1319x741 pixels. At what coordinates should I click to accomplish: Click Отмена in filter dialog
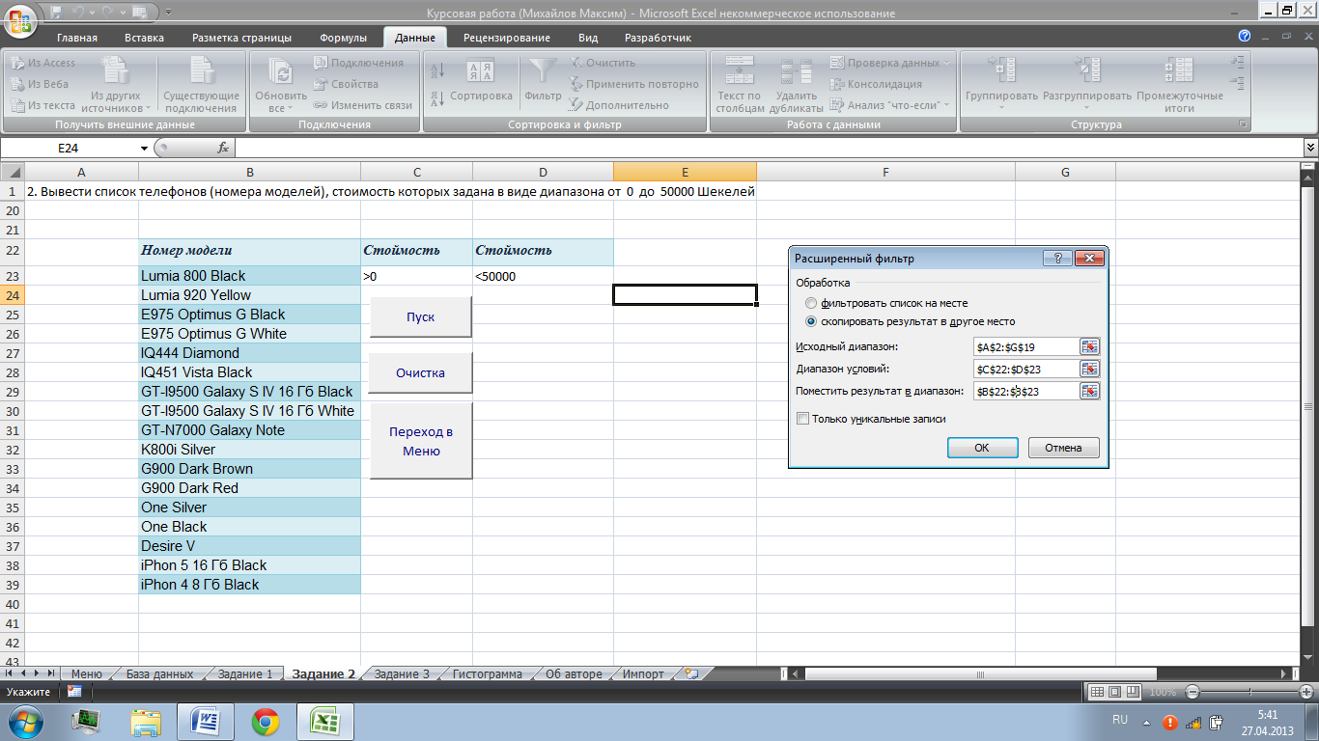[1063, 448]
